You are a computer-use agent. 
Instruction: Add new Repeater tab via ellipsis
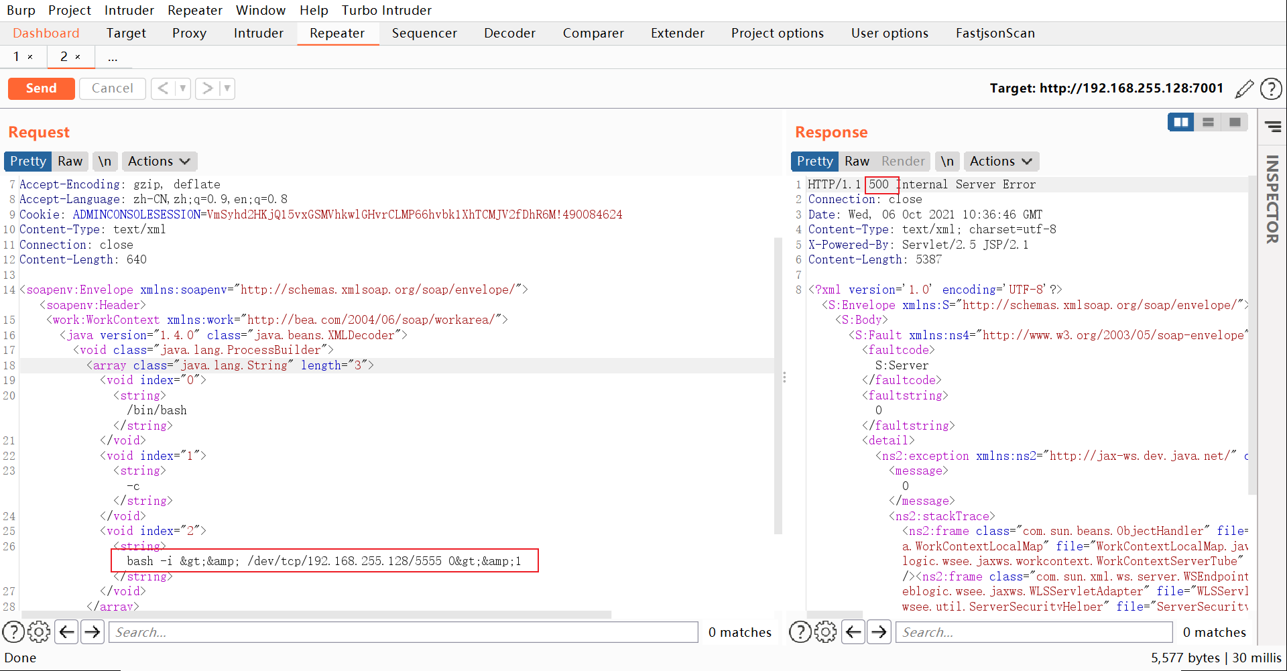pos(113,58)
